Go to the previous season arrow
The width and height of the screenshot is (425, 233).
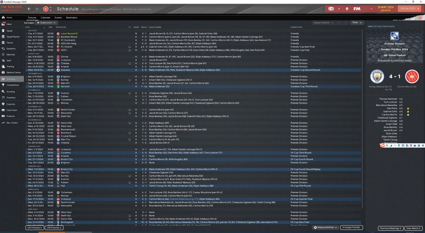339,23
